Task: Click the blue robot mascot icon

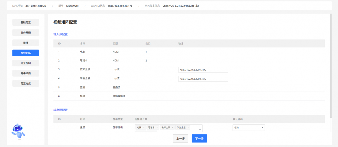Action: tap(18, 131)
